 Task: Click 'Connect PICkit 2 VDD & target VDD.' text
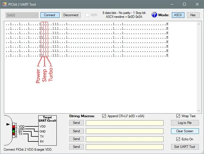(28, 150)
